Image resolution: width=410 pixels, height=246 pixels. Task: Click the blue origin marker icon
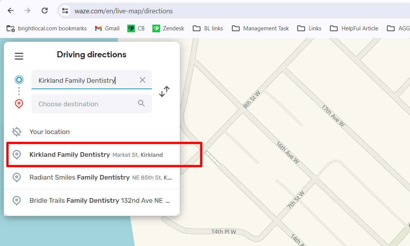(19, 80)
